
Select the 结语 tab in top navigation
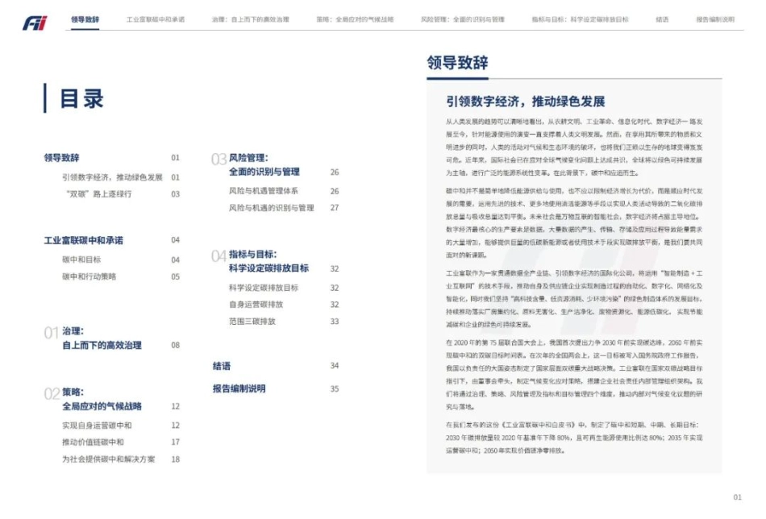(662, 19)
